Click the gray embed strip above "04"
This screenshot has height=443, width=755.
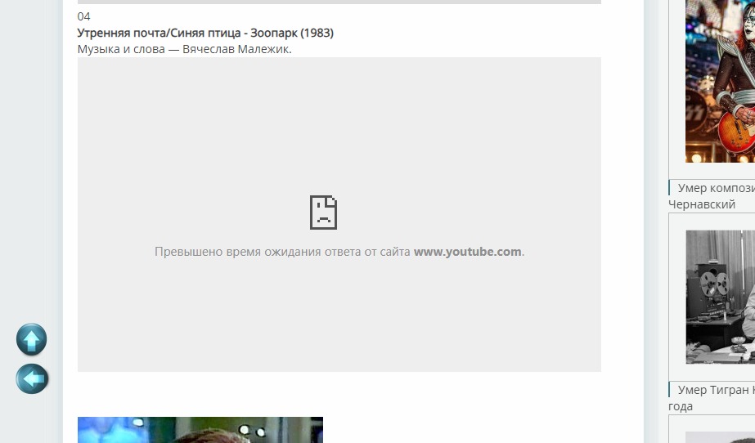point(339,2)
